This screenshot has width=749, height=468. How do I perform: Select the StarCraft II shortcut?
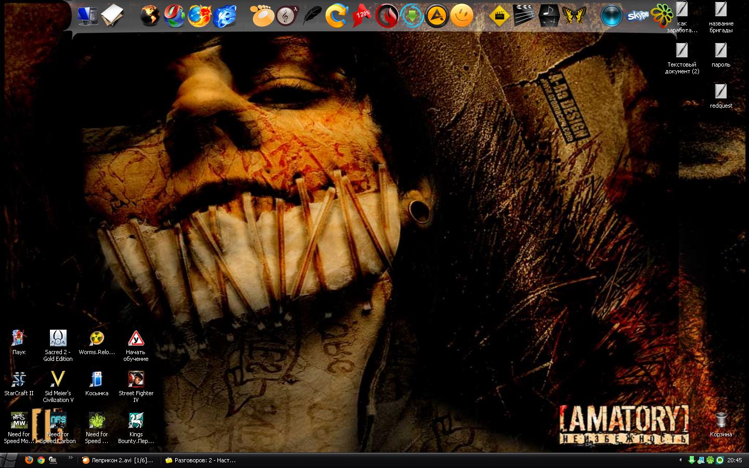19,383
